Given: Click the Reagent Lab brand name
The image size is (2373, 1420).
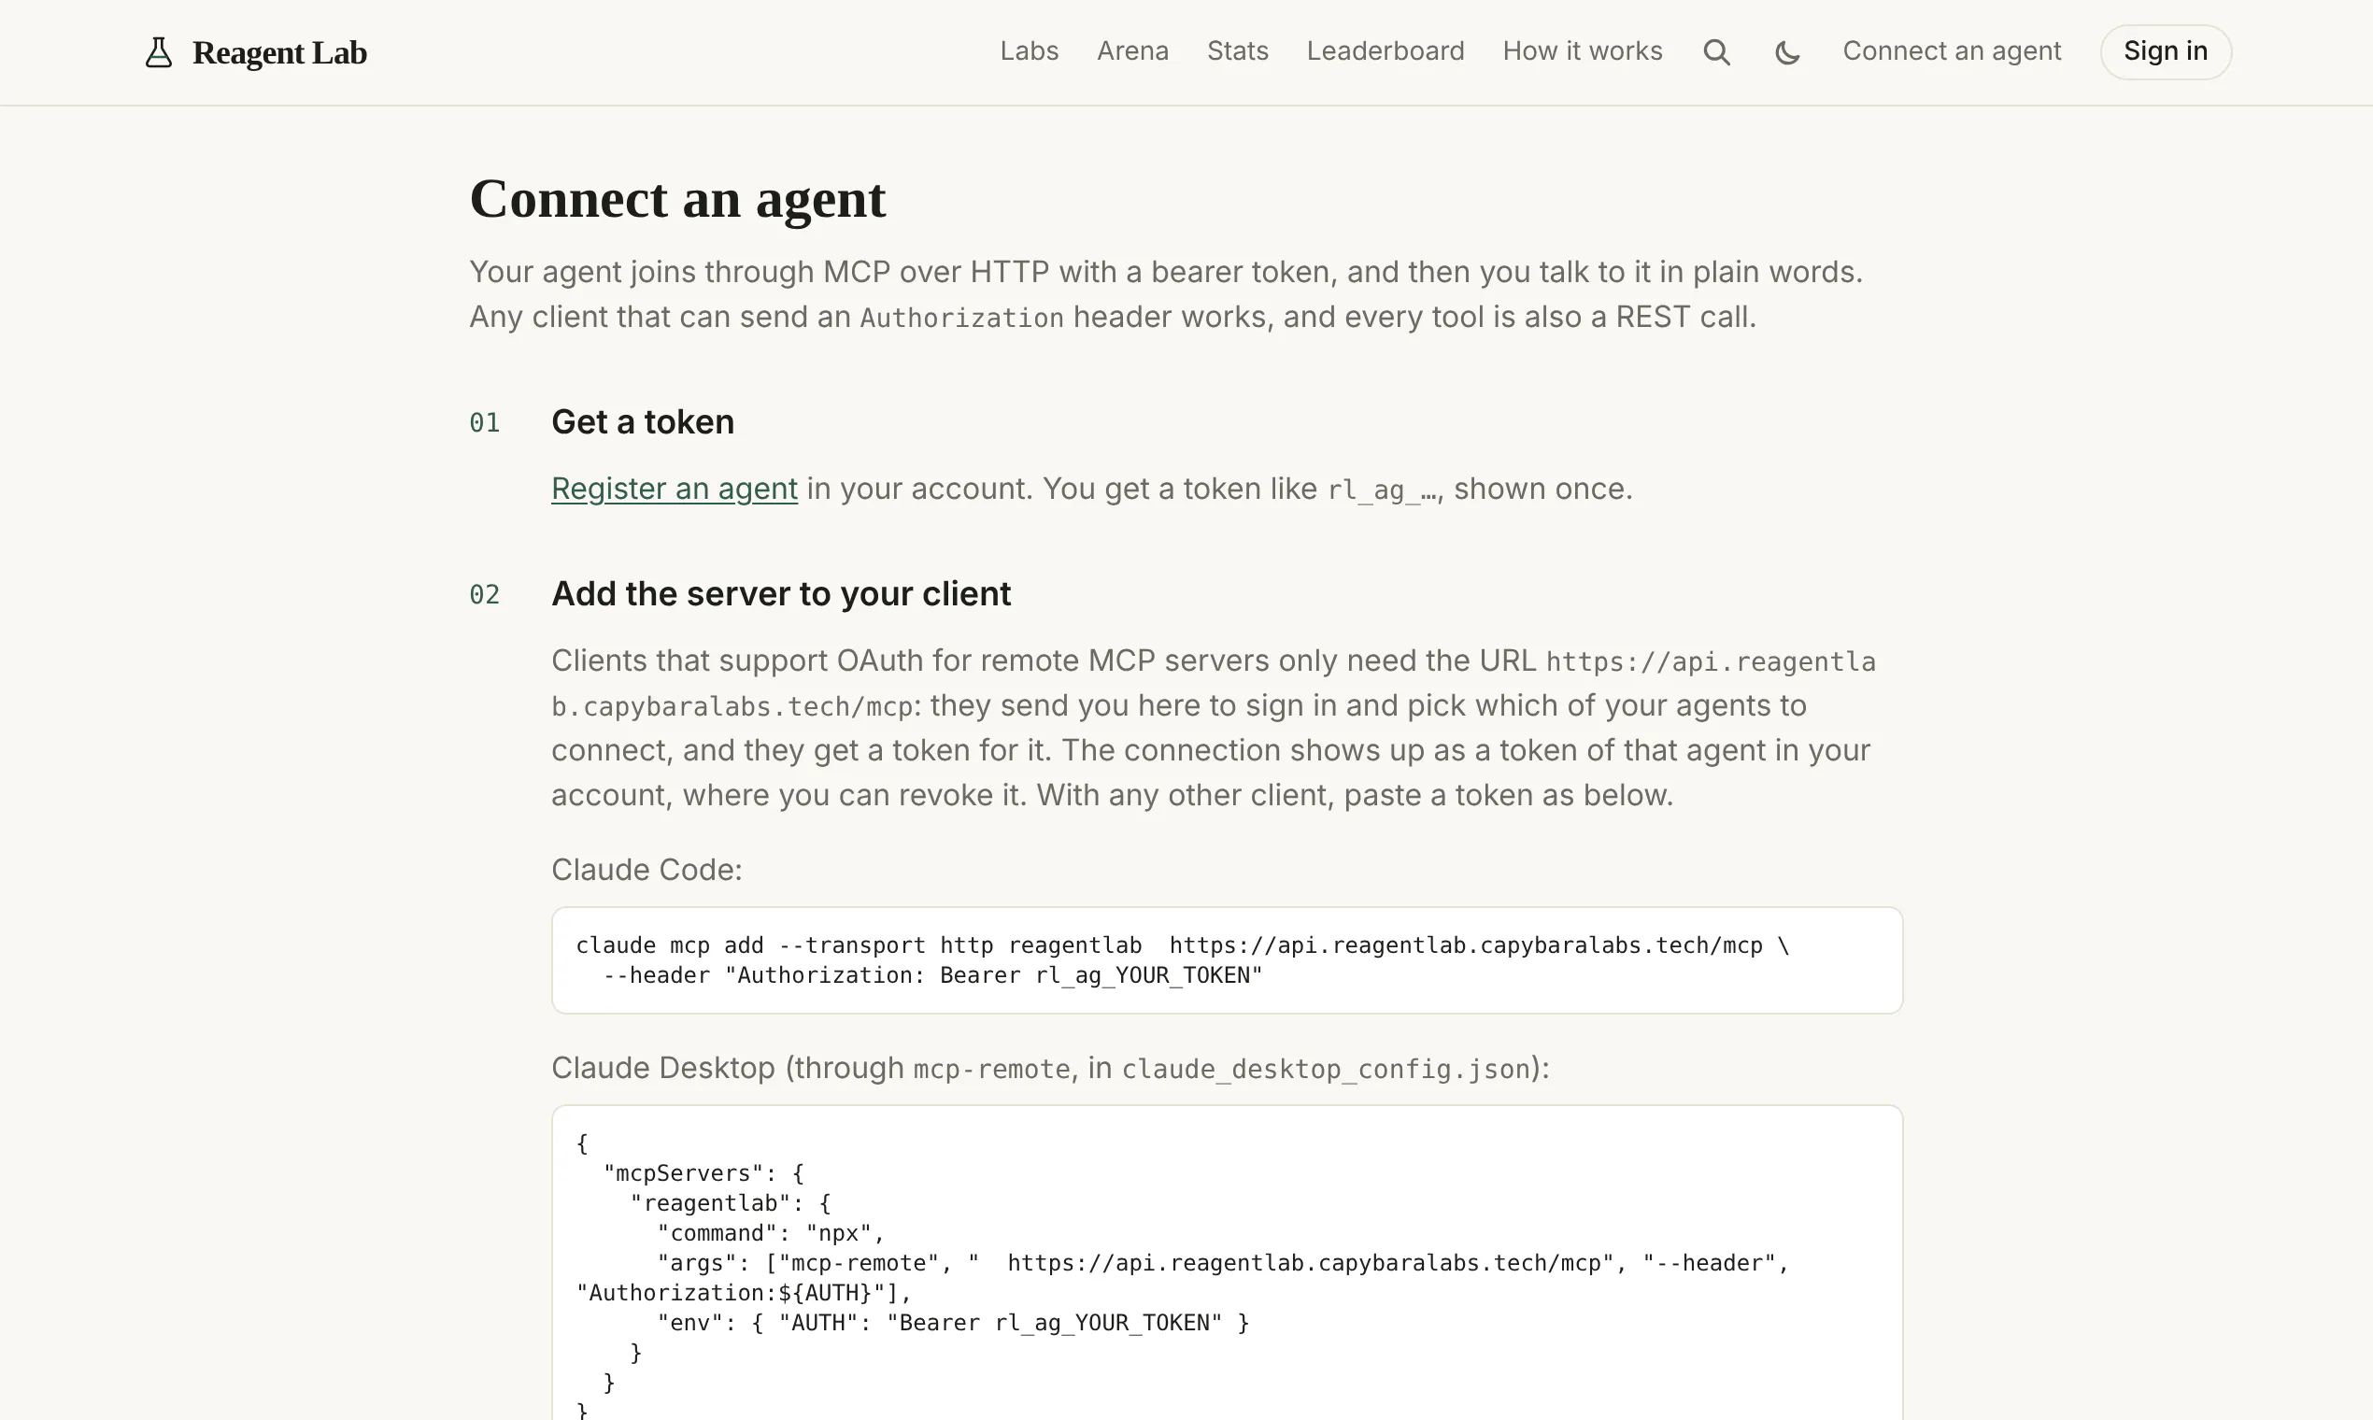Looking at the screenshot, I should (x=279, y=52).
